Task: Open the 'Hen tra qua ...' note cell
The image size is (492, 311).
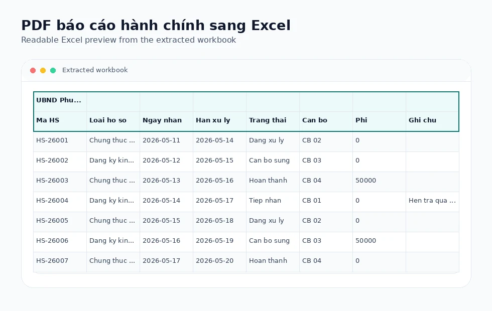Action: click(432, 202)
